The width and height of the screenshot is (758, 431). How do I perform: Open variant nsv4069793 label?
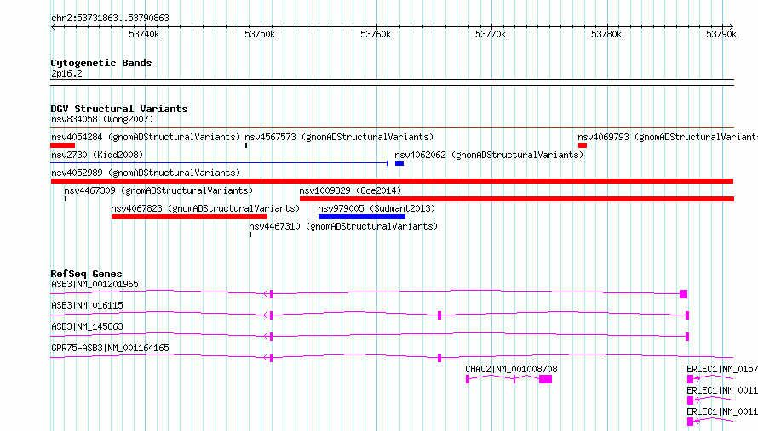point(668,137)
